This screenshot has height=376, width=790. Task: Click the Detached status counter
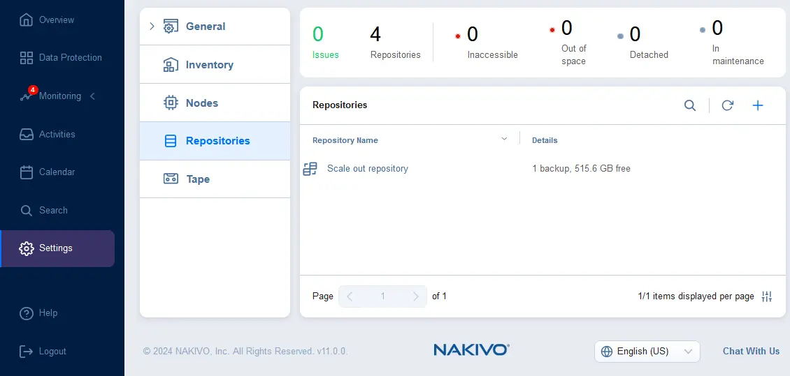[x=643, y=43]
